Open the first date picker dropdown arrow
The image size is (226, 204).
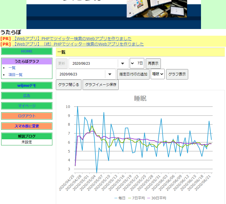pos(123,64)
